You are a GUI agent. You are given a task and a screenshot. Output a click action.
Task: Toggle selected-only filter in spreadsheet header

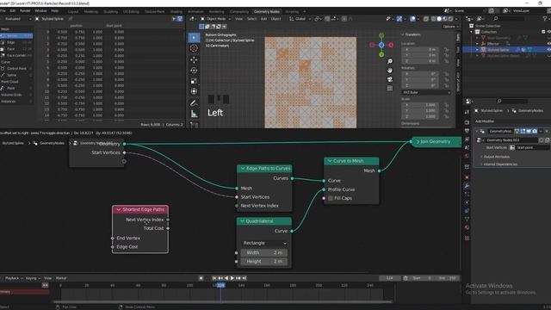174,19
